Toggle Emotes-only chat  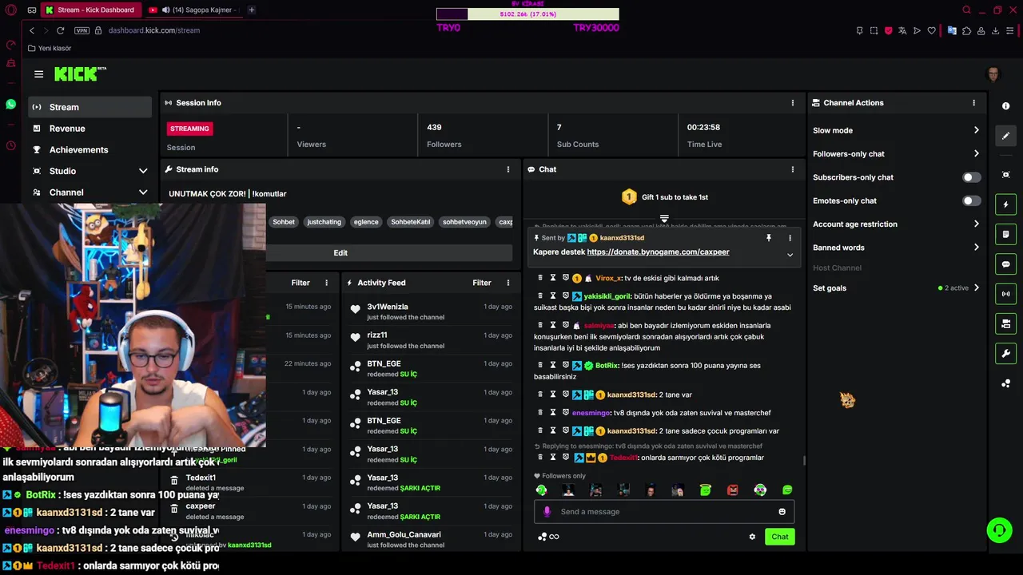click(x=971, y=200)
